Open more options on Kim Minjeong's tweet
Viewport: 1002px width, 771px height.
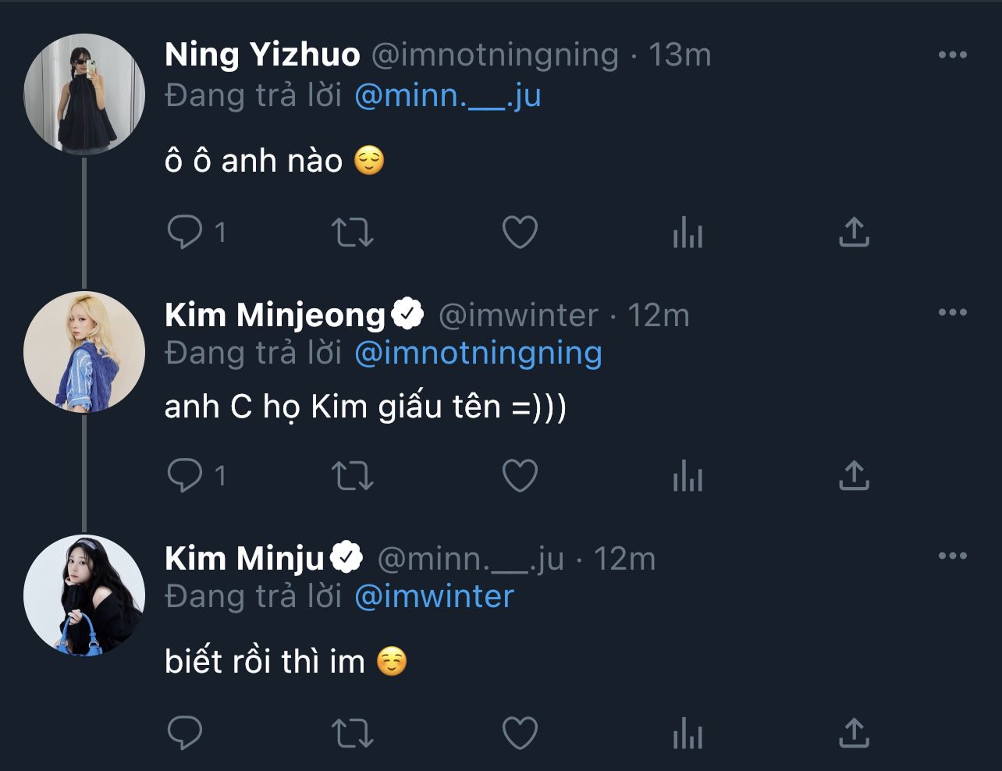(952, 312)
